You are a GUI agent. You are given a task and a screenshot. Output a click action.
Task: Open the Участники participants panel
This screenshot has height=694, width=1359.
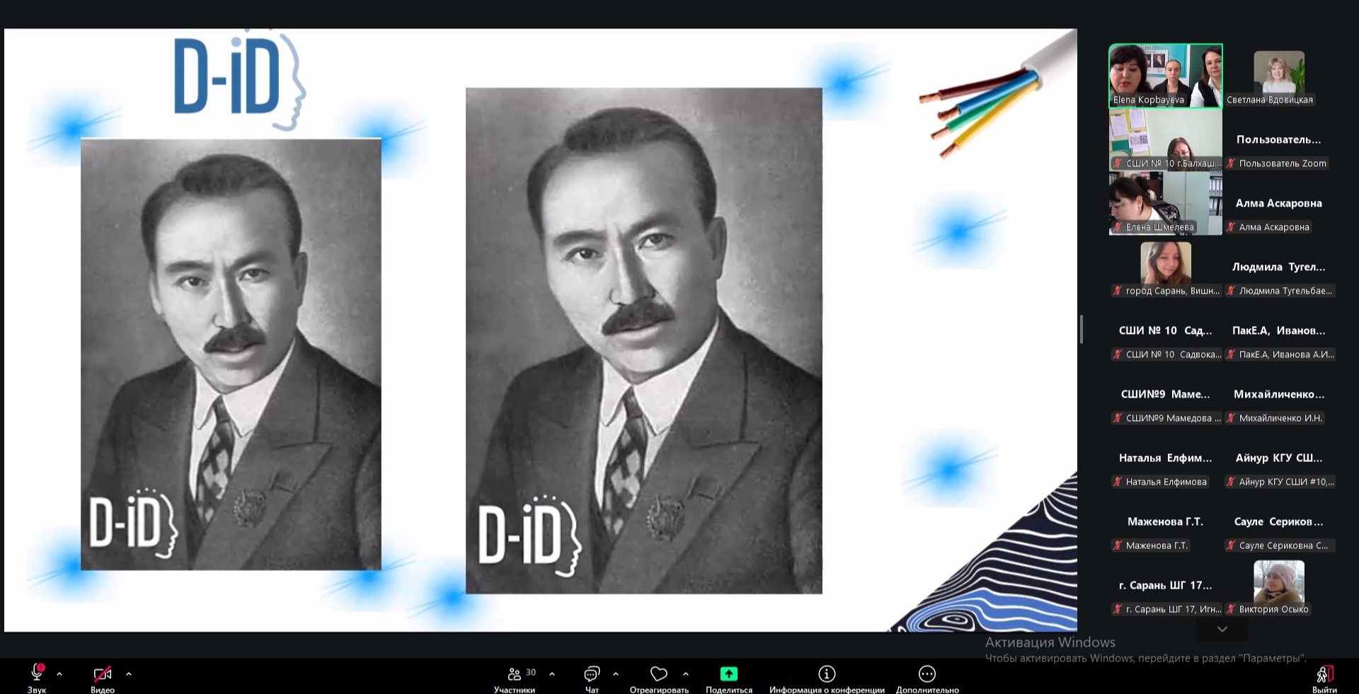click(515, 674)
